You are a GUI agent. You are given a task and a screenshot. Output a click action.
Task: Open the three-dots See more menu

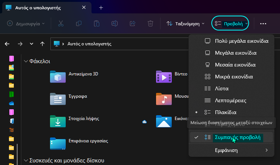click(263, 23)
